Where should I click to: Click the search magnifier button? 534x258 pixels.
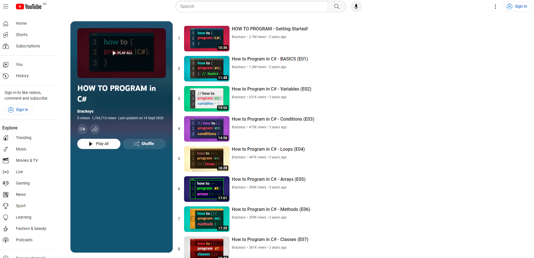click(337, 7)
